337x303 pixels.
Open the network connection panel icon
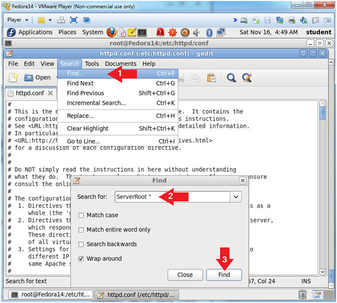point(221,32)
